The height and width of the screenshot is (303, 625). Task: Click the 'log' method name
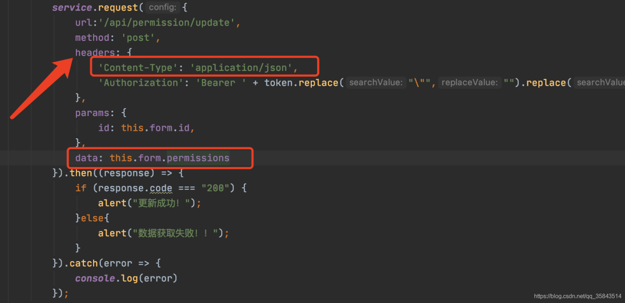click(129, 278)
